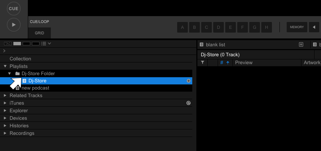This screenshot has height=151, width=321.
Task: Toggle the TAG view icon
Action: click(x=8, y=44)
